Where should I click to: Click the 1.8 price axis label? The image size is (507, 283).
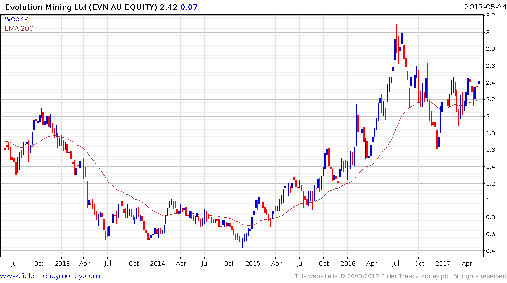(490, 133)
